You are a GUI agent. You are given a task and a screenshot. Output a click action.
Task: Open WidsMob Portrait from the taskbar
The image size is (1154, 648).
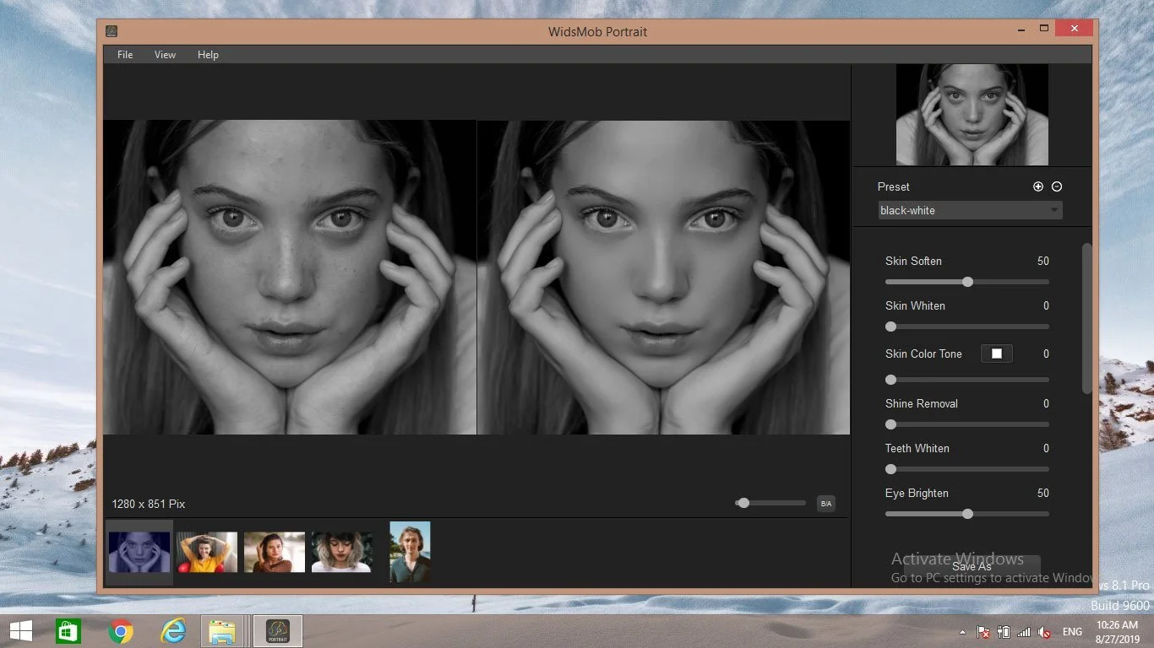pyautogui.click(x=277, y=630)
